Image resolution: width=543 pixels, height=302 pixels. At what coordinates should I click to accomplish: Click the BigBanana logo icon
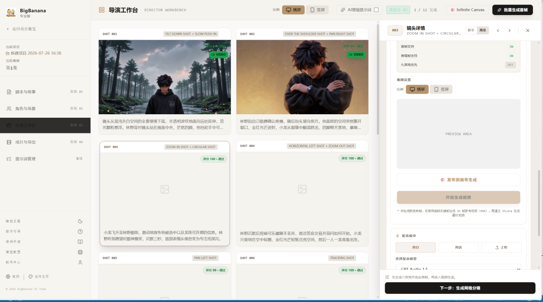[x=11, y=13]
